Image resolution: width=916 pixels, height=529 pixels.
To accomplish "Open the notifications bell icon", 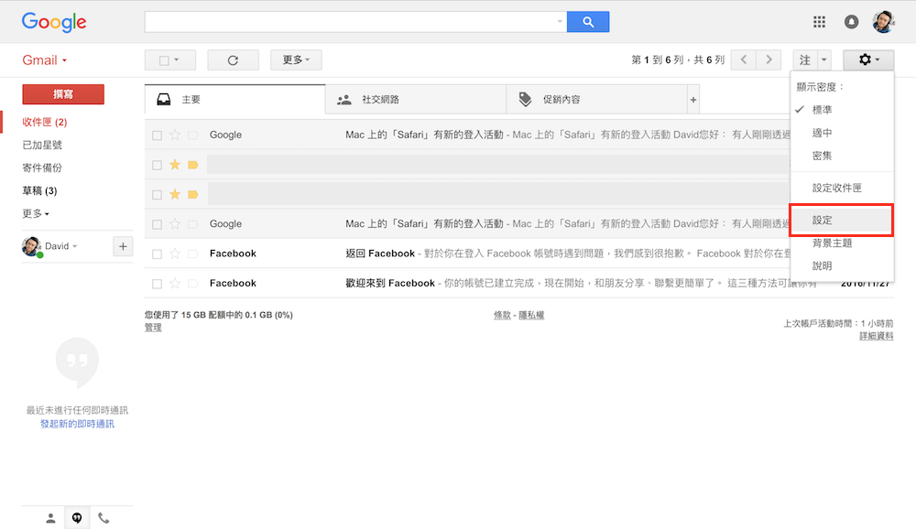I will coord(852,22).
